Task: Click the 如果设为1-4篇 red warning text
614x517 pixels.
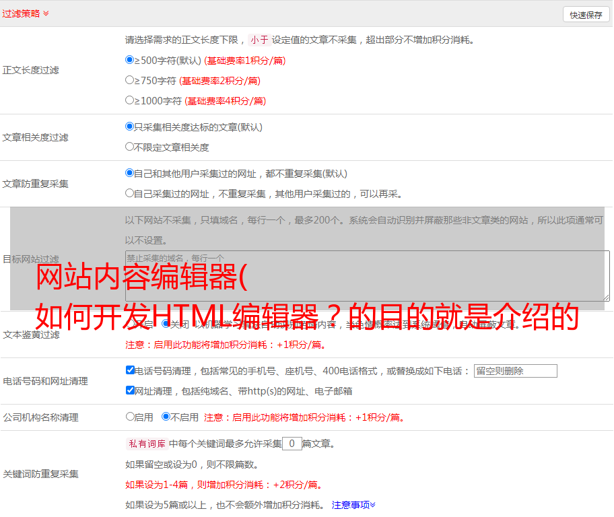Action: click(225, 485)
